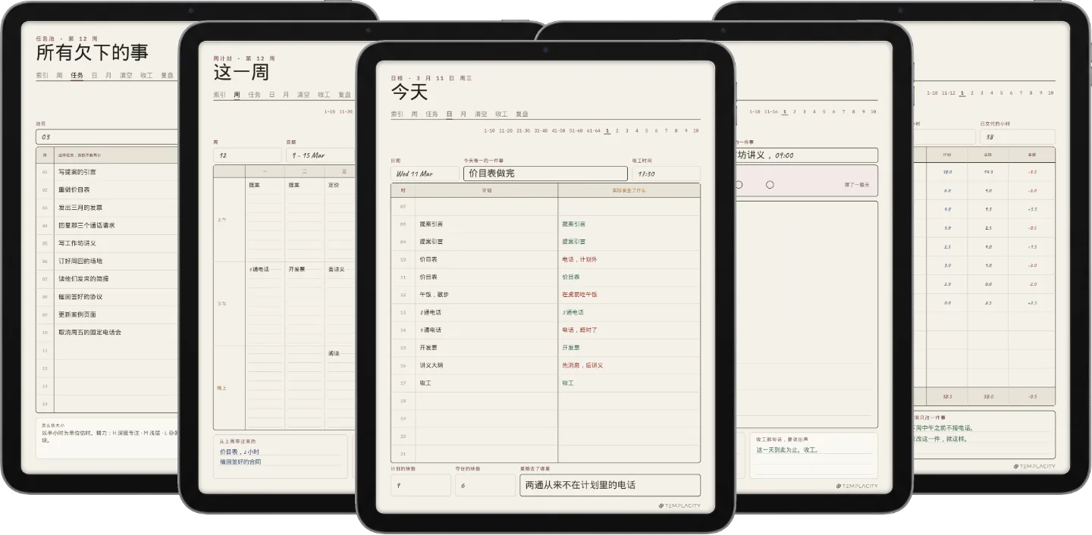The height and width of the screenshot is (535, 1092).
Task: Select the 电话，超时了 cell
Action: coord(629,330)
